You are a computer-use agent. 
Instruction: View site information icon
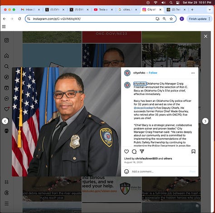point(29,19)
